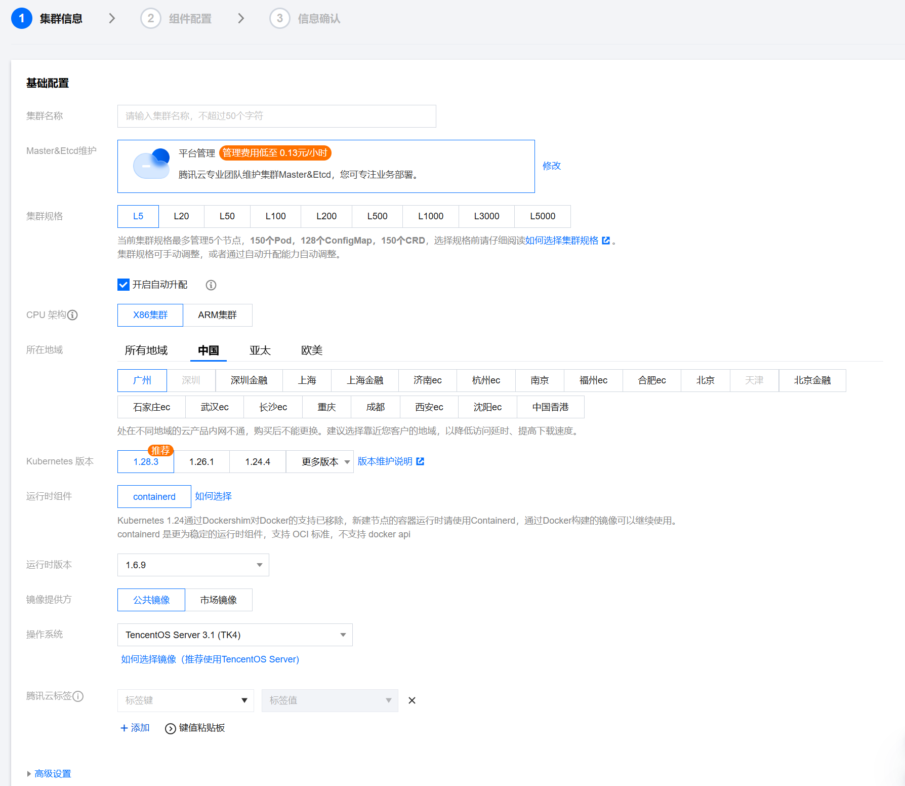Select 公共镜像 image provider
The image size is (905, 786).
pyautogui.click(x=151, y=600)
